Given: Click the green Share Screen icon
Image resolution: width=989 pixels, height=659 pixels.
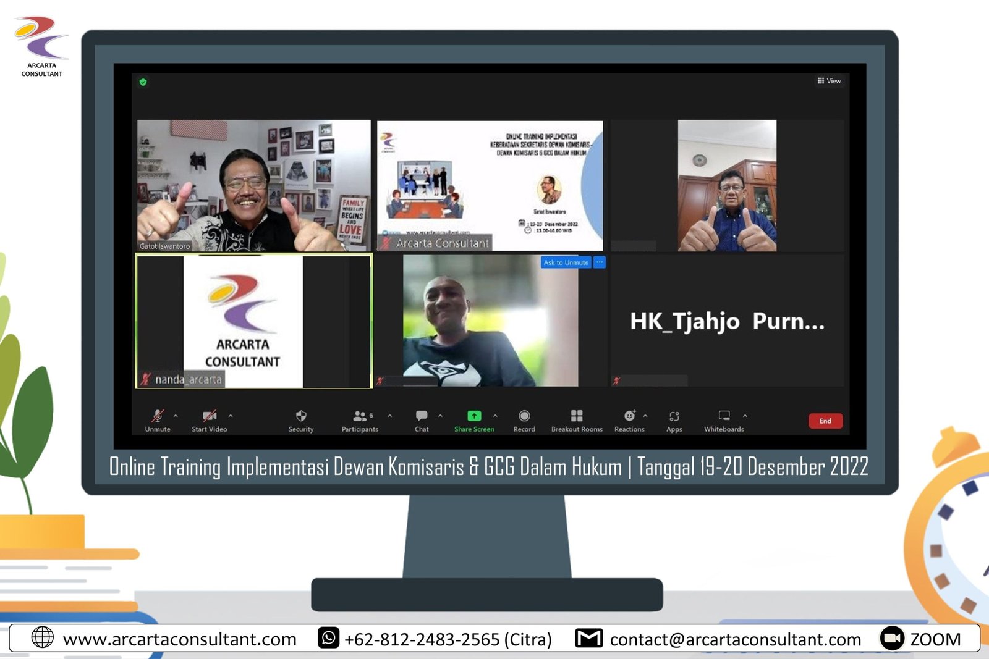Looking at the screenshot, I should 474,416.
